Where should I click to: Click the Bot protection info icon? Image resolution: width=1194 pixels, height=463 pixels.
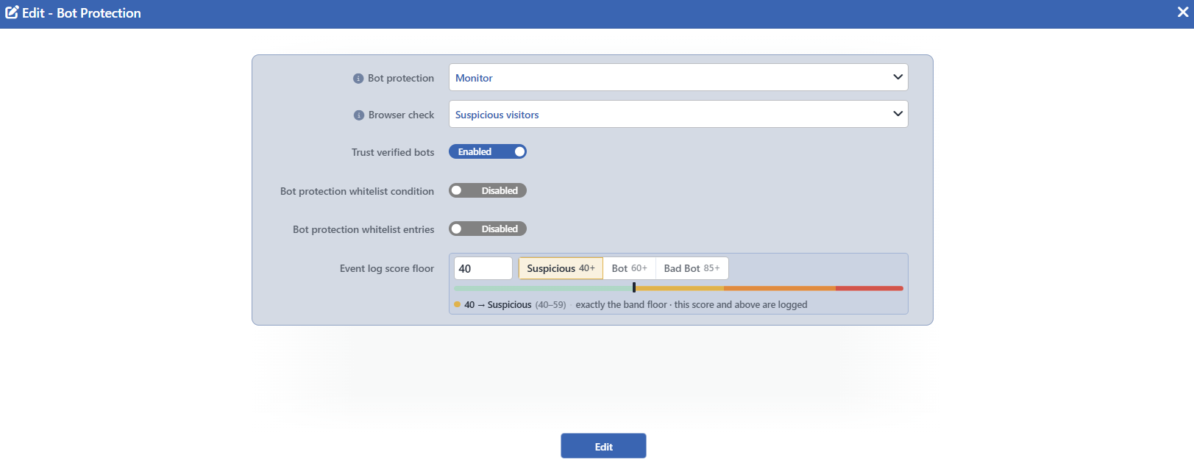358,79
